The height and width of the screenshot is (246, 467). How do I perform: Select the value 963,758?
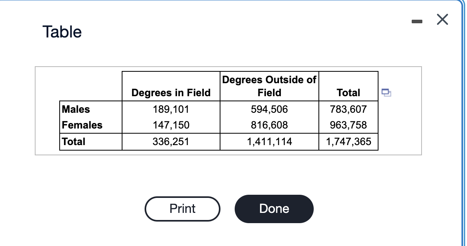348,125
